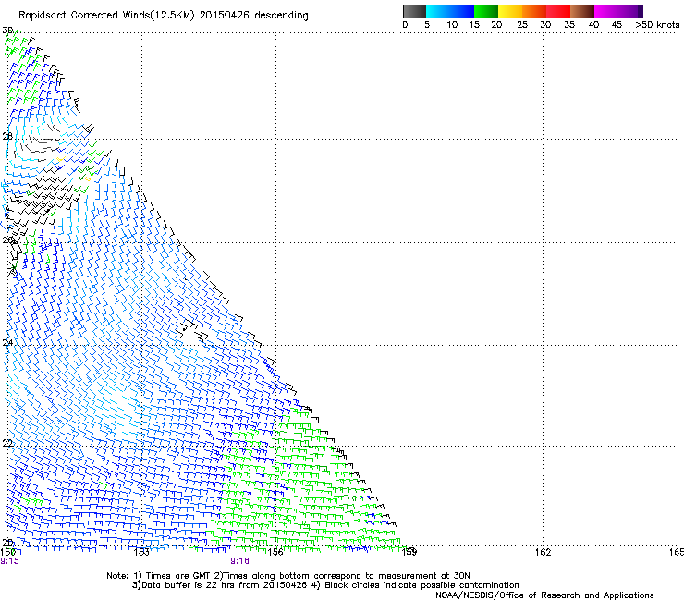Click the purple time stamp '9:16'

pyautogui.click(x=240, y=561)
